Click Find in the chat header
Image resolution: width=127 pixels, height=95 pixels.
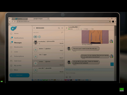tap(92, 29)
